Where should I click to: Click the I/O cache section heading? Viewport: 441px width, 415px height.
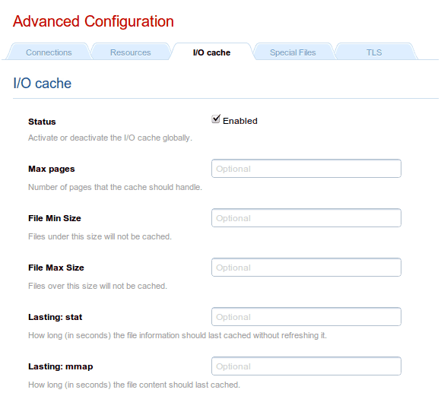point(42,84)
